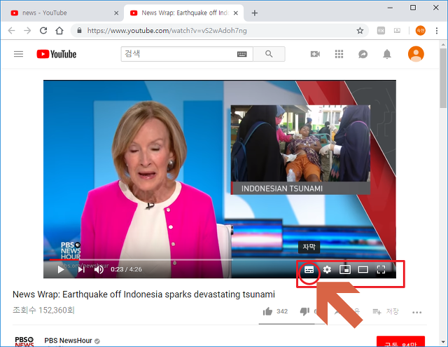Mute the video volume
This screenshot has width=448, height=347.
coord(99,269)
